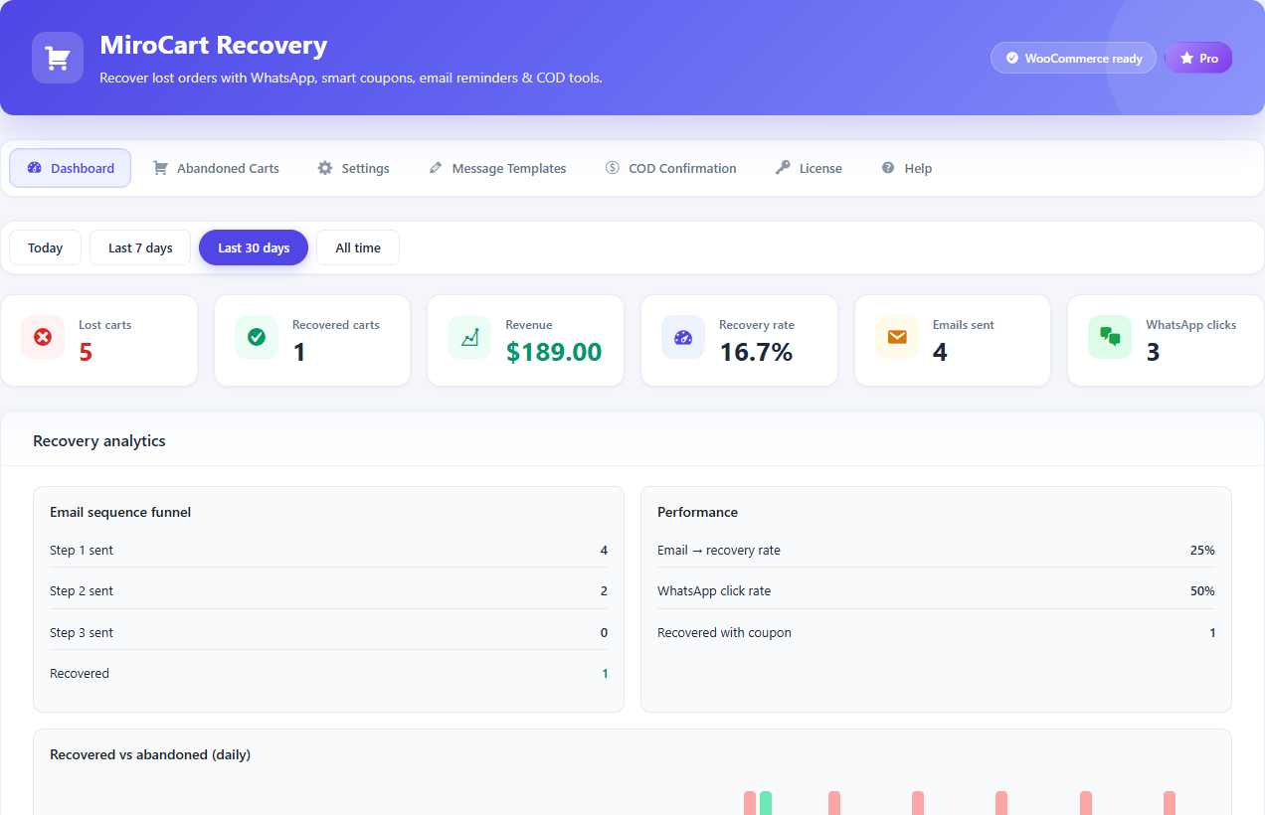Open the Message Templates tab
This screenshot has height=815, width=1265.
tap(497, 168)
